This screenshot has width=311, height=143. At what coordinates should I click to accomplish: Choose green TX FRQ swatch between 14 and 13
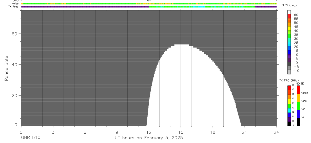[289, 105]
